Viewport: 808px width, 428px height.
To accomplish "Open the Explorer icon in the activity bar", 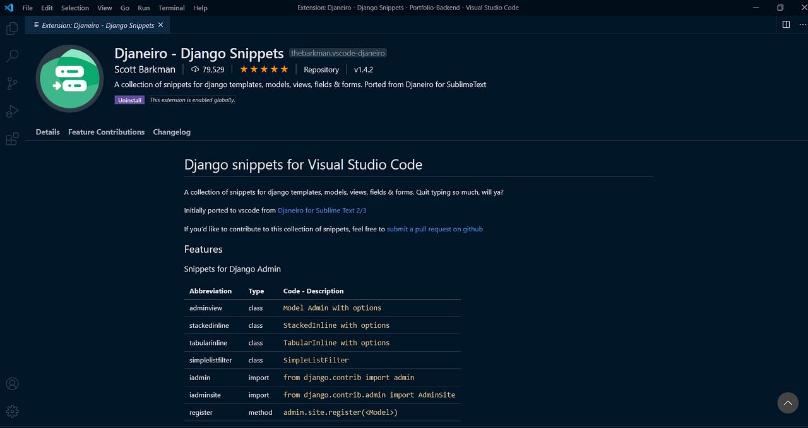I will point(11,28).
